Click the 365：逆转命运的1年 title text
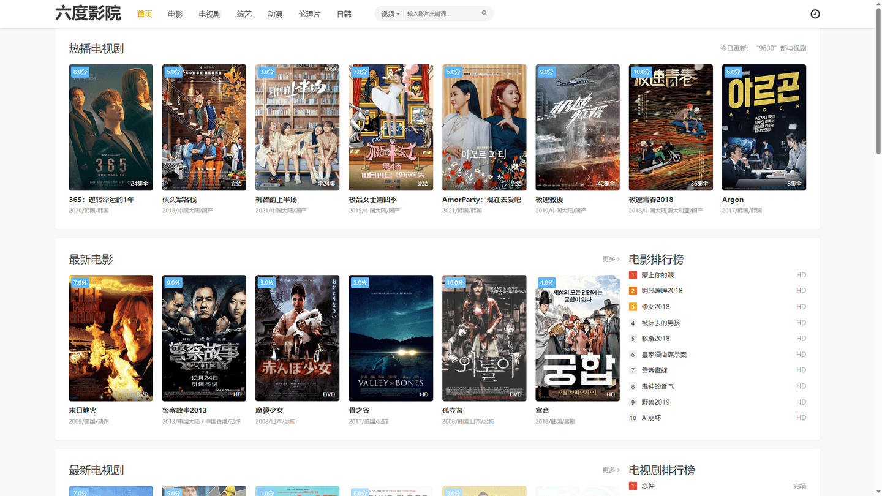 [x=102, y=200]
